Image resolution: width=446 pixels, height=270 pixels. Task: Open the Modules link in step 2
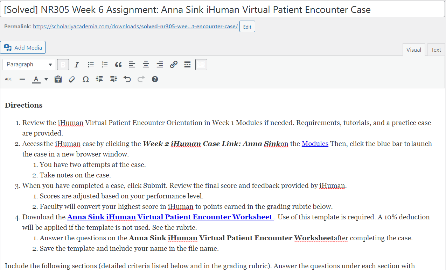(315, 144)
